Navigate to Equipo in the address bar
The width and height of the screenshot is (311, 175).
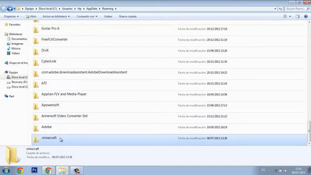pyautogui.click(x=29, y=9)
